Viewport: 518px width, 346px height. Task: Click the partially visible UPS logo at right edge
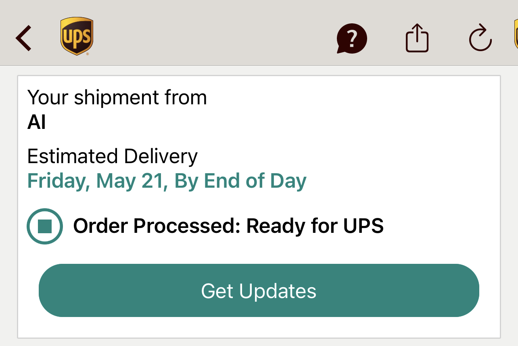click(x=516, y=34)
